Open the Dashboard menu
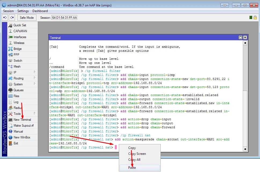Screen dimensions: 260x172 tap(40, 11)
